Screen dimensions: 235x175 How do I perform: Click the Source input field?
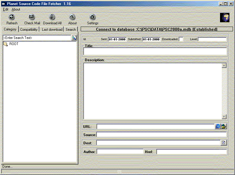(161, 135)
